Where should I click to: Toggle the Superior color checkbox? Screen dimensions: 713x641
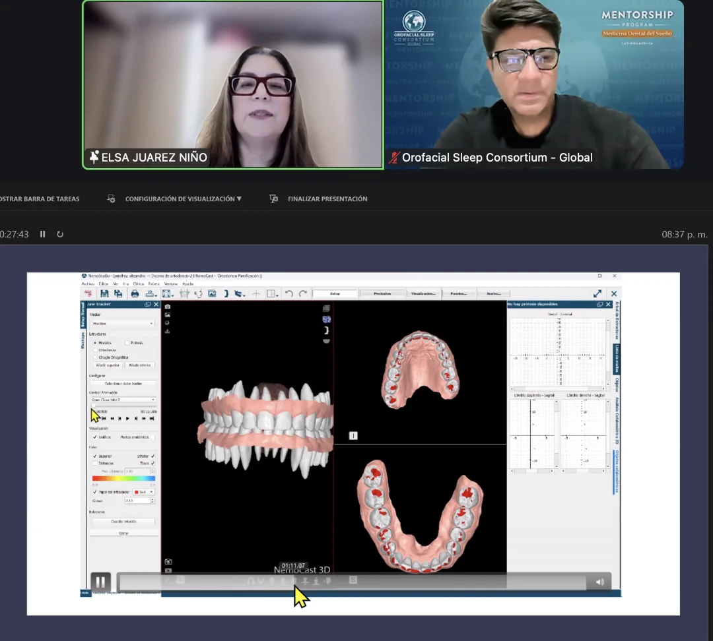tap(95, 456)
